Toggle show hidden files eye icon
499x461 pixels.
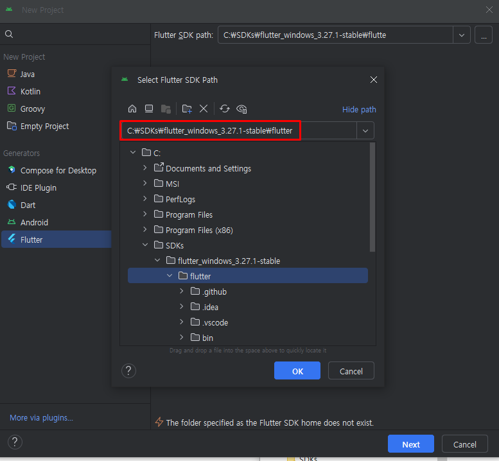click(x=241, y=109)
